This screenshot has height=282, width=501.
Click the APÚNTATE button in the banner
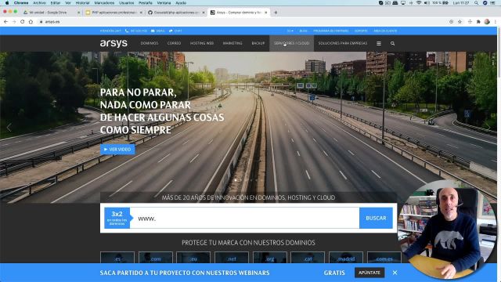tap(369, 273)
